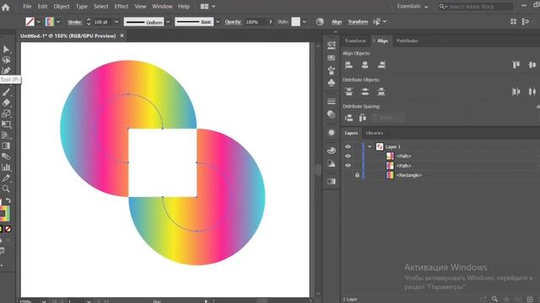
Task: Click the None color button in toolbox
Action: pyautogui.click(x=8, y=229)
